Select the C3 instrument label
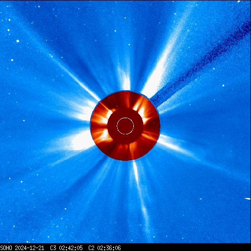Screen dimensions: 251x251 pos(53,248)
